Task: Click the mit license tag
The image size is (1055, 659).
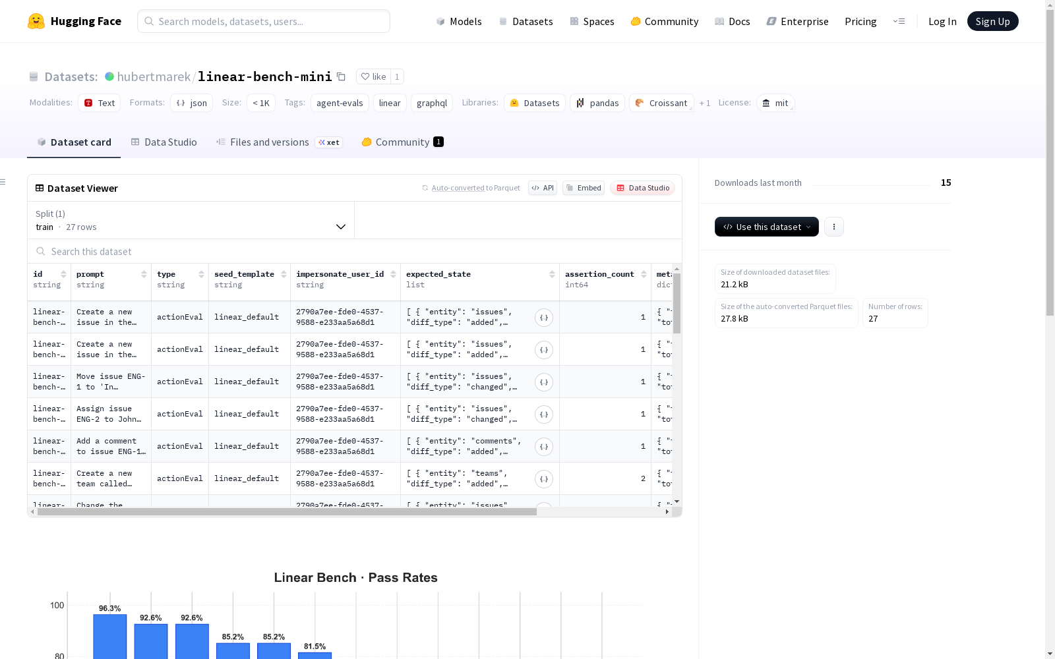Action: [x=775, y=103]
